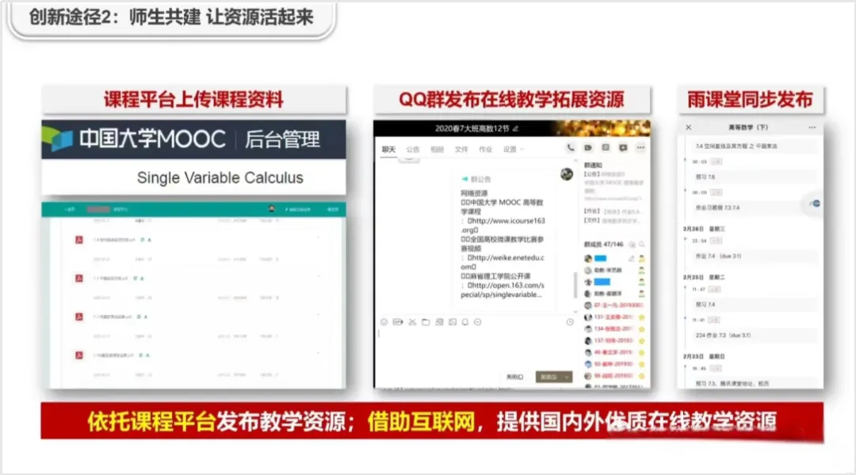The width and height of the screenshot is (856, 475).
Task: Open the 作业习题册 7.3 7.4 item
Action: [755, 207]
